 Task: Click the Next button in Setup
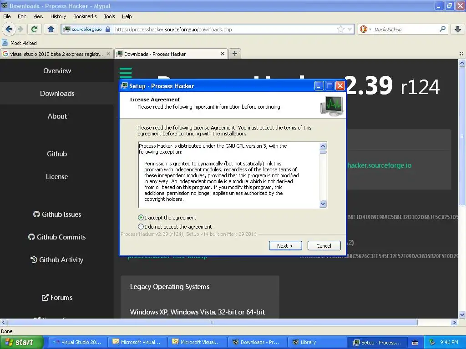pyautogui.click(x=285, y=246)
